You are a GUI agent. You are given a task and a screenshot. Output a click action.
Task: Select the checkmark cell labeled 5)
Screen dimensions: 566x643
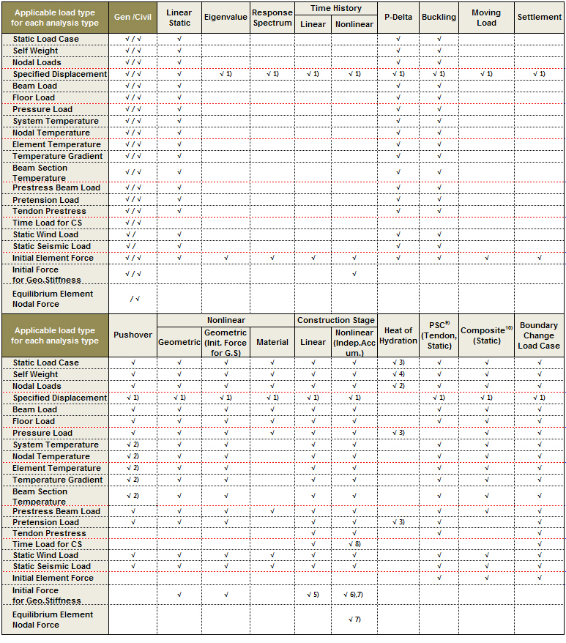pos(313,595)
